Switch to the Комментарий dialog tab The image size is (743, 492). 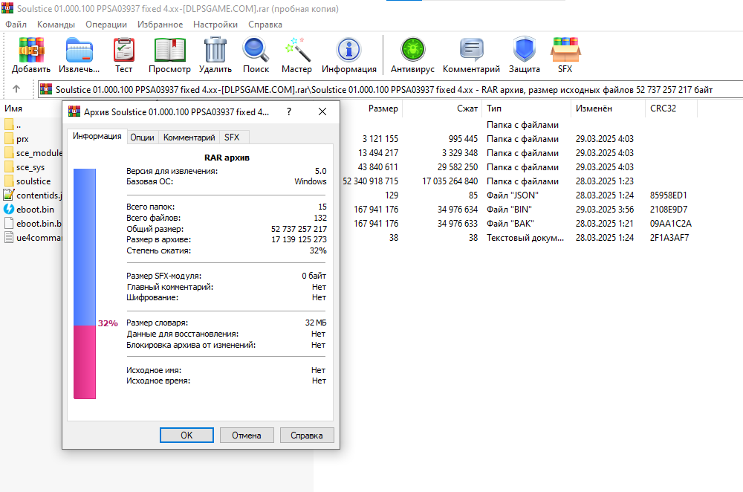click(189, 137)
